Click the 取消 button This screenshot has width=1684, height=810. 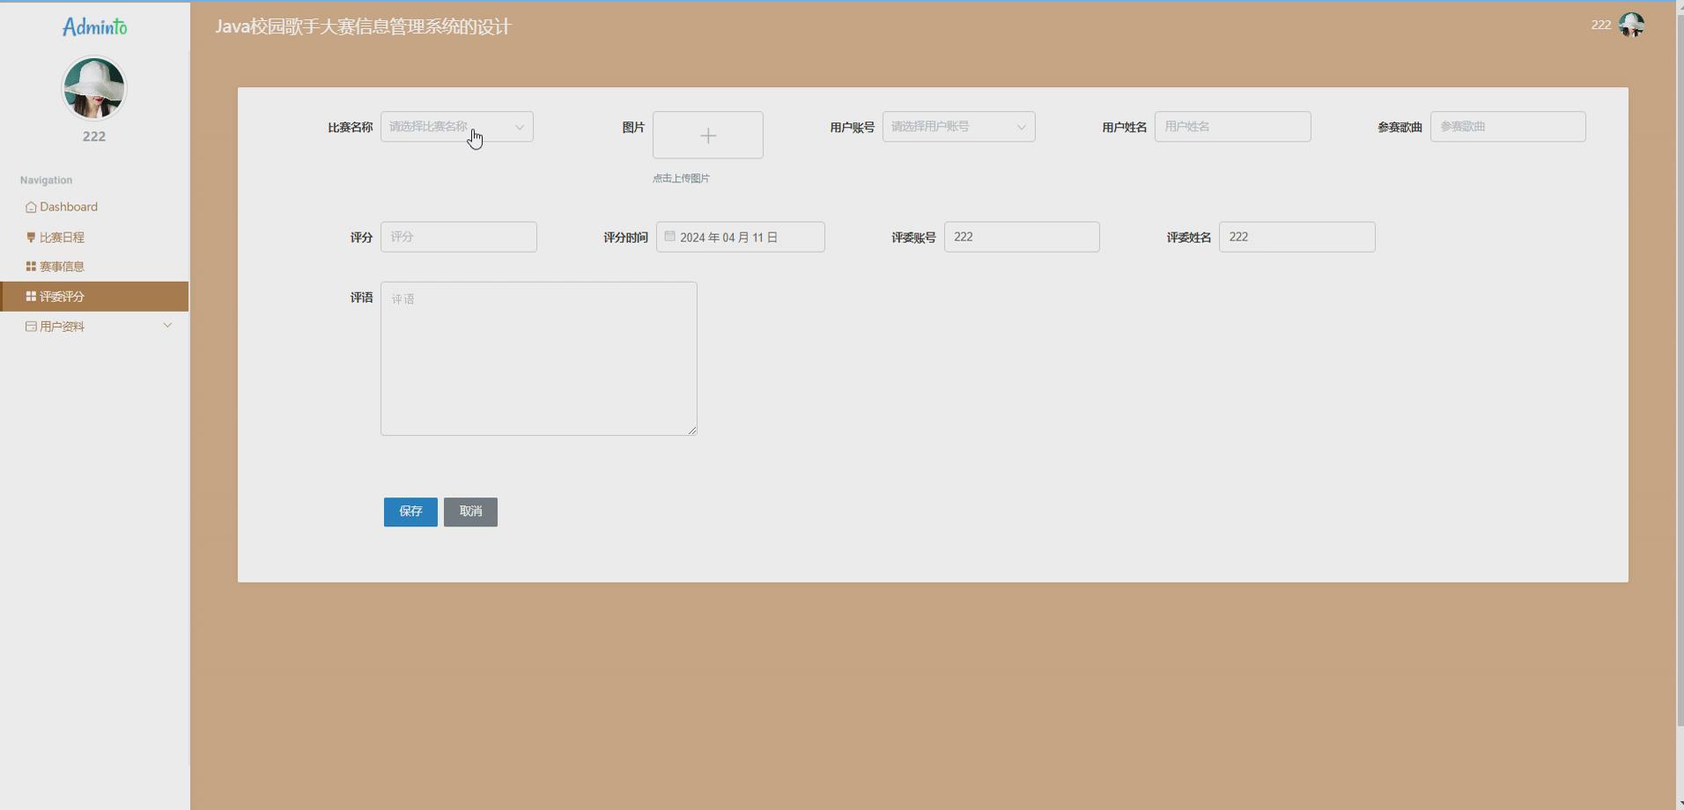tap(470, 512)
